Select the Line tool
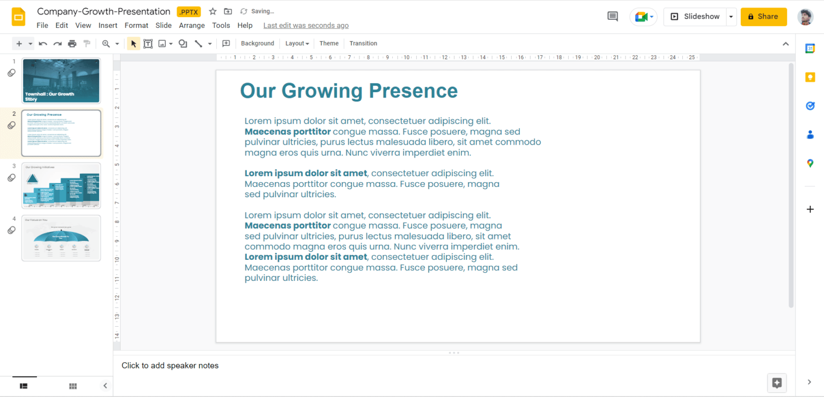The height and width of the screenshot is (397, 824). tap(197, 43)
